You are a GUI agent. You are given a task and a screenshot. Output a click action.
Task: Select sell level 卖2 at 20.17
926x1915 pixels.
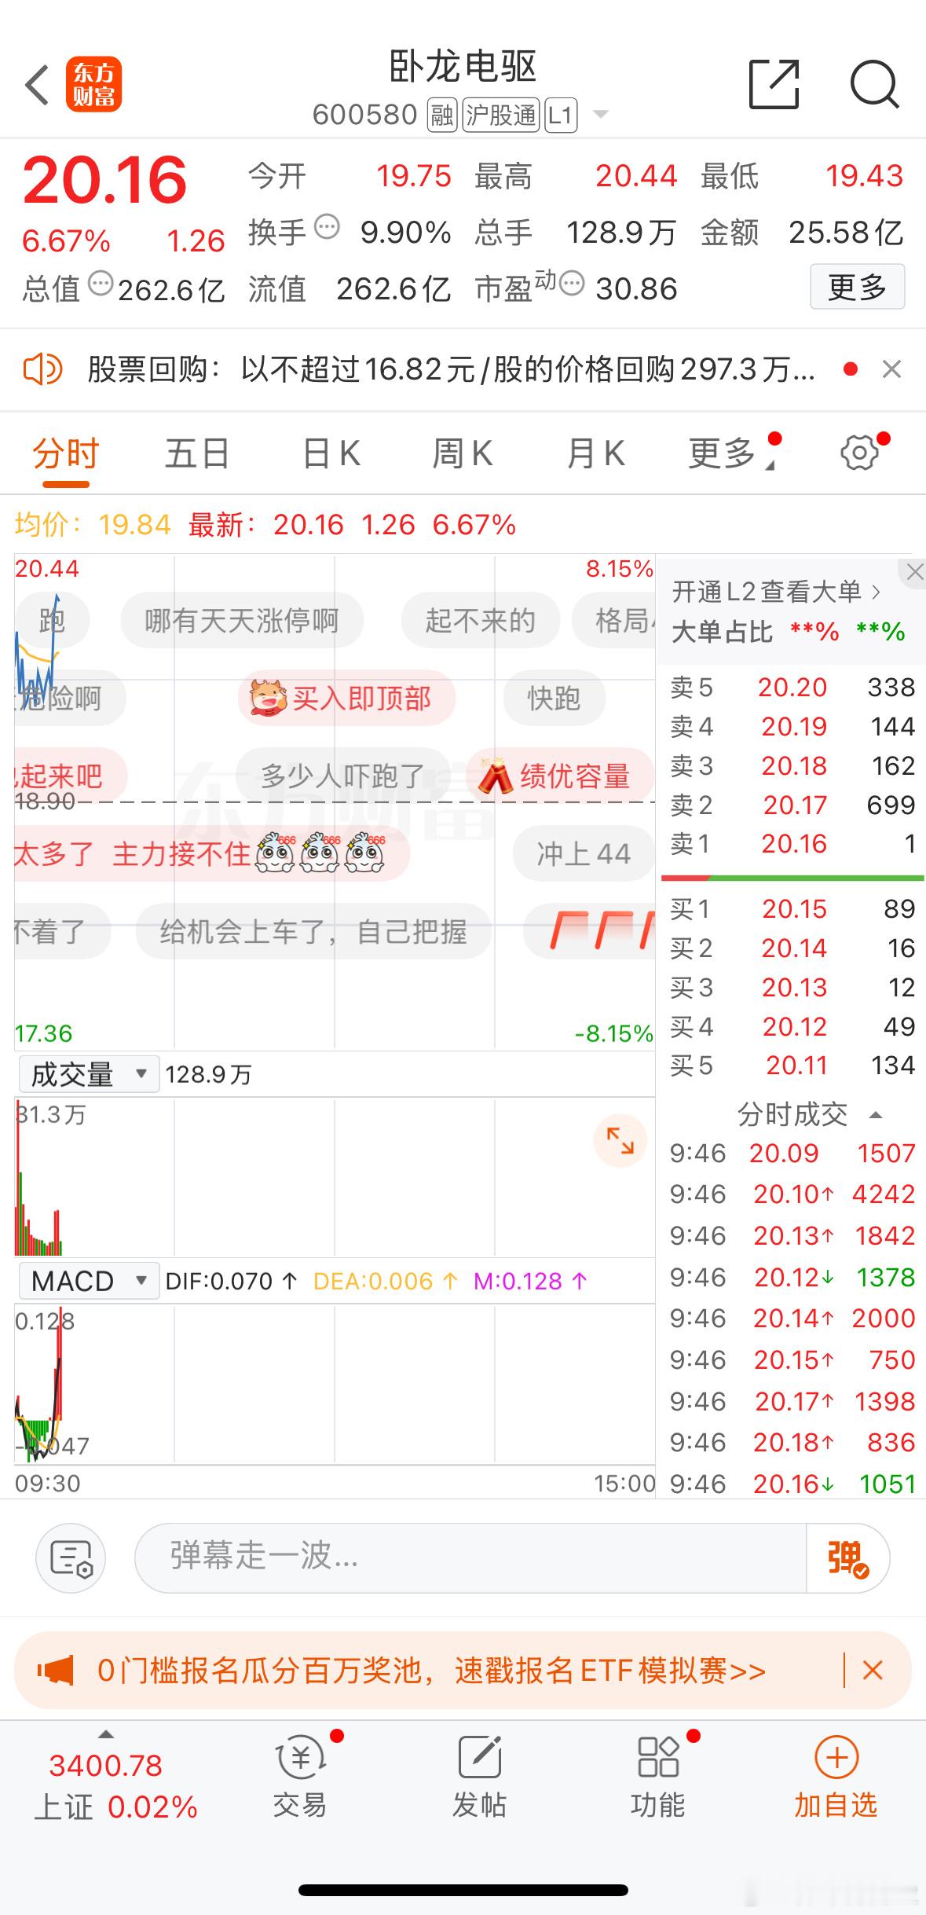[x=792, y=805]
